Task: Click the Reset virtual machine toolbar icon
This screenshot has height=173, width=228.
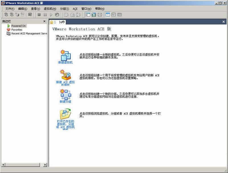Action: pos(57,15)
